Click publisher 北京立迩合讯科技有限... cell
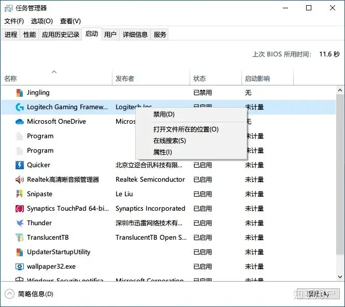Viewport: 345px width, 307px height. pyautogui.click(x=149, y=165)
